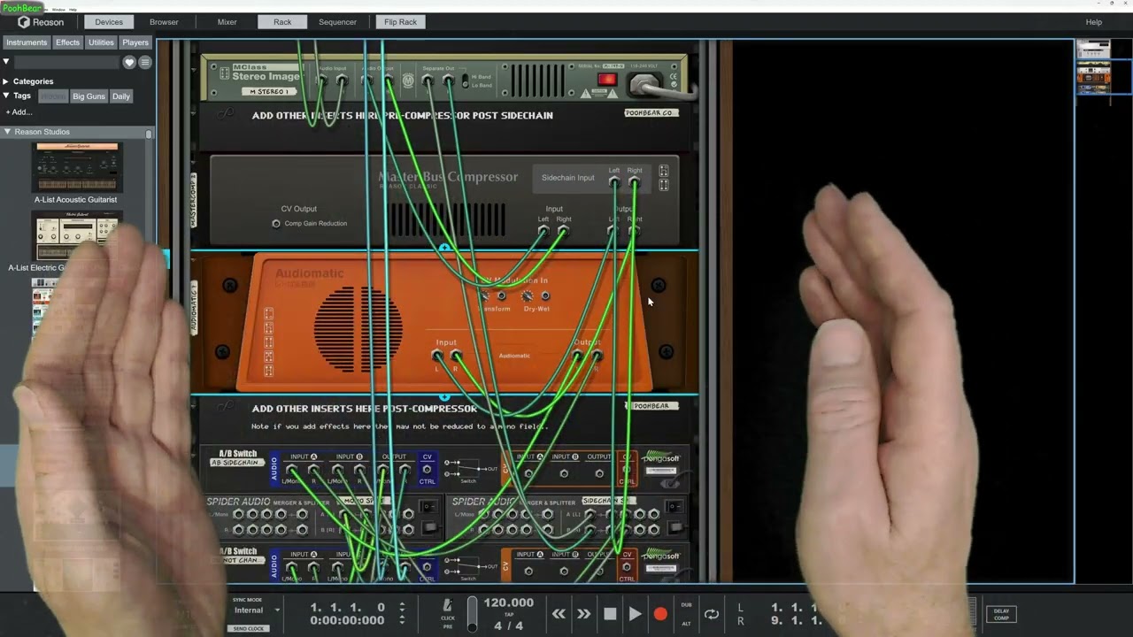Click the Stereo Imager power cable socket
Viewport: 1133px width, 637px height.
(645, 84)
